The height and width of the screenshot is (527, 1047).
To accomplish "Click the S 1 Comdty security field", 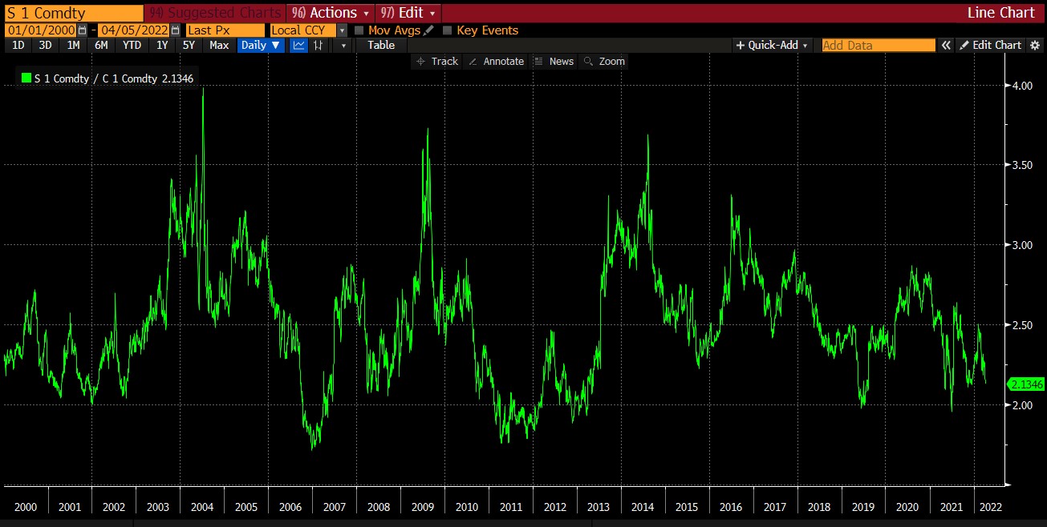I will tap(74, 13).
